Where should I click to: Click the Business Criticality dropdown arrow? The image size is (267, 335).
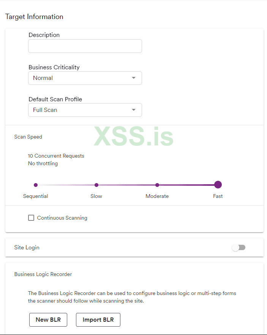tap(134, 78)
